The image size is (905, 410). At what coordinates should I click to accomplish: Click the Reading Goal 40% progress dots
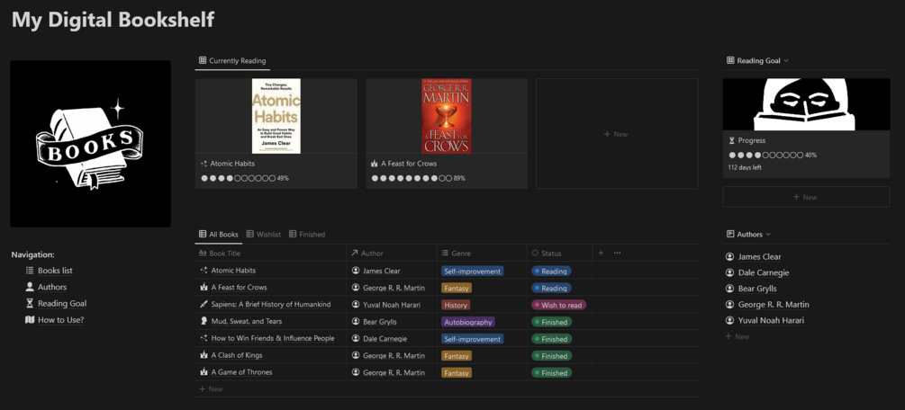click(x=766, y=156)
